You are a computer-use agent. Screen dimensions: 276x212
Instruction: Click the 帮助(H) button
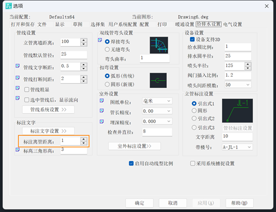240,203
